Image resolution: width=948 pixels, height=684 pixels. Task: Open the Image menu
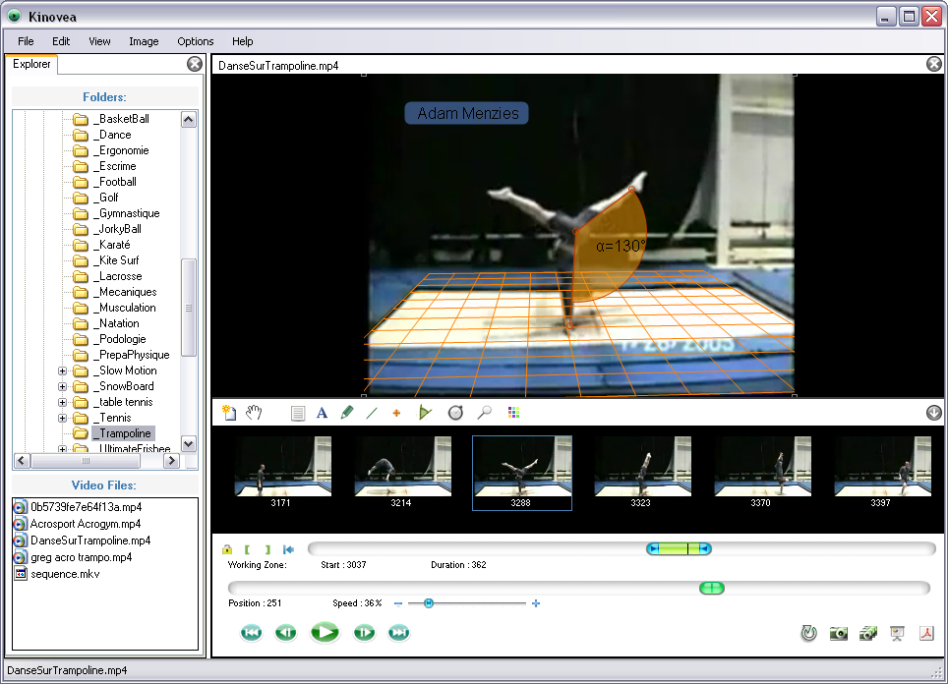pyautogui.click(x=144, y=41)
